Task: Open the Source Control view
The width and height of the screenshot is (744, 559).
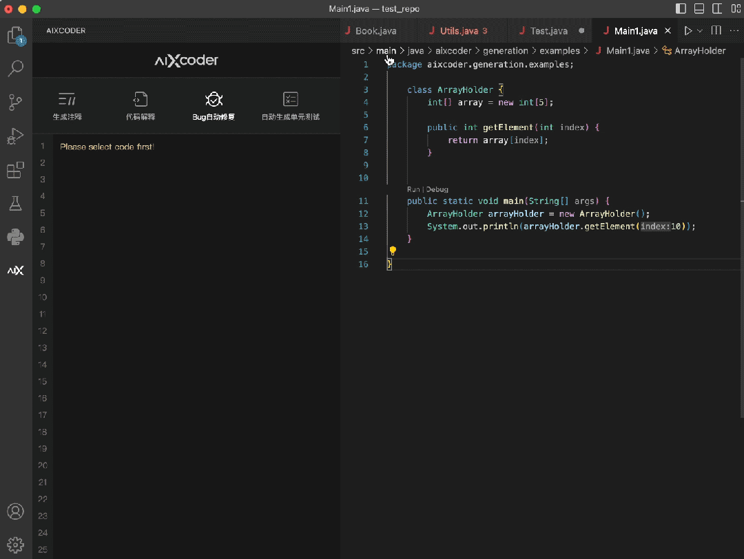Action: pos(16,102)
